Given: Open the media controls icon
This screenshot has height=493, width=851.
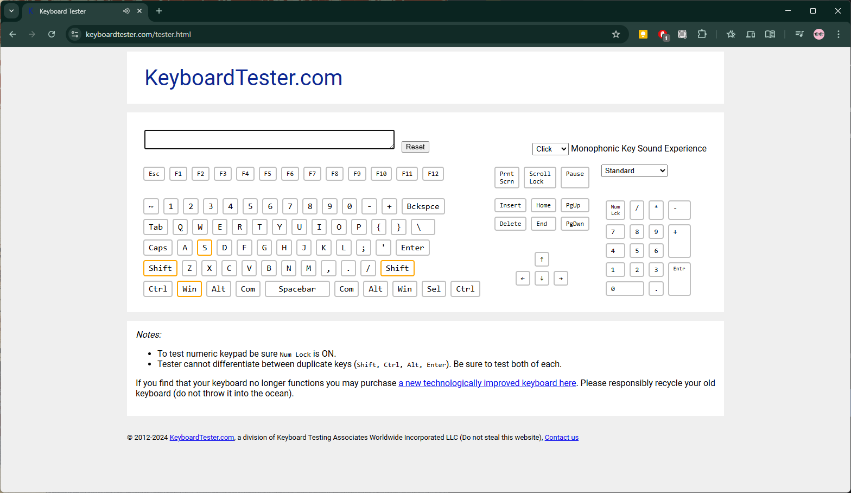Looking at the screenshot, I should (x=799, y=34).
